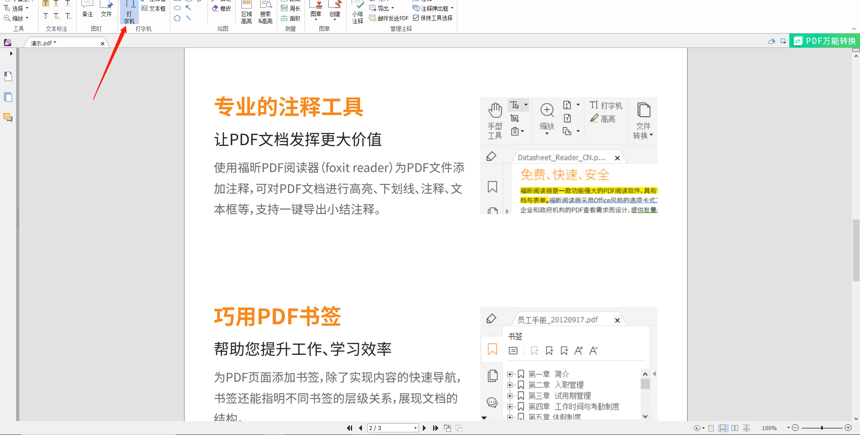The image size is (860, 435).
Task: Select the area measurement (面积) tool
Action: (291, 18)
